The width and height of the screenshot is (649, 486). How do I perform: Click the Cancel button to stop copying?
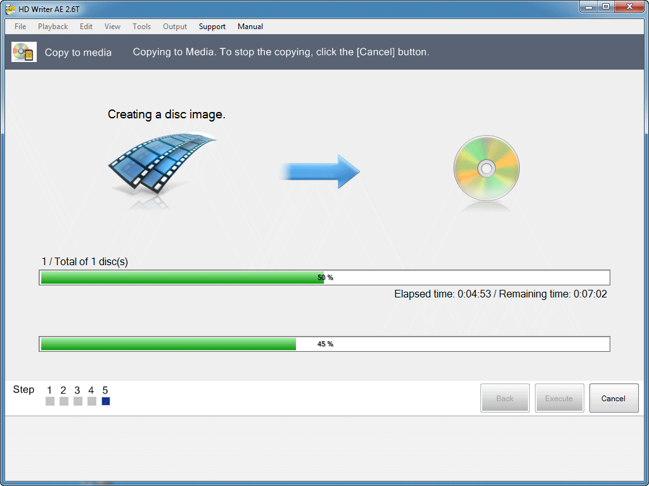click(x=614, y=398)
